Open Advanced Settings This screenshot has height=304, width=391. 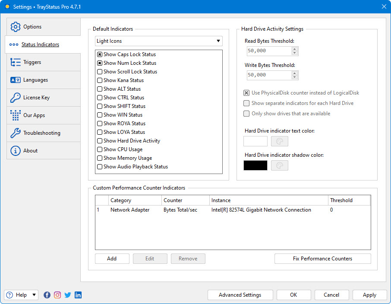(240, 295)
